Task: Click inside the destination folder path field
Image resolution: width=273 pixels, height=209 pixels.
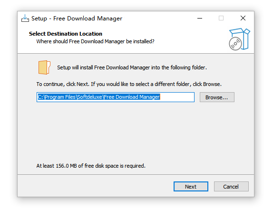Action: pos(116,97)
